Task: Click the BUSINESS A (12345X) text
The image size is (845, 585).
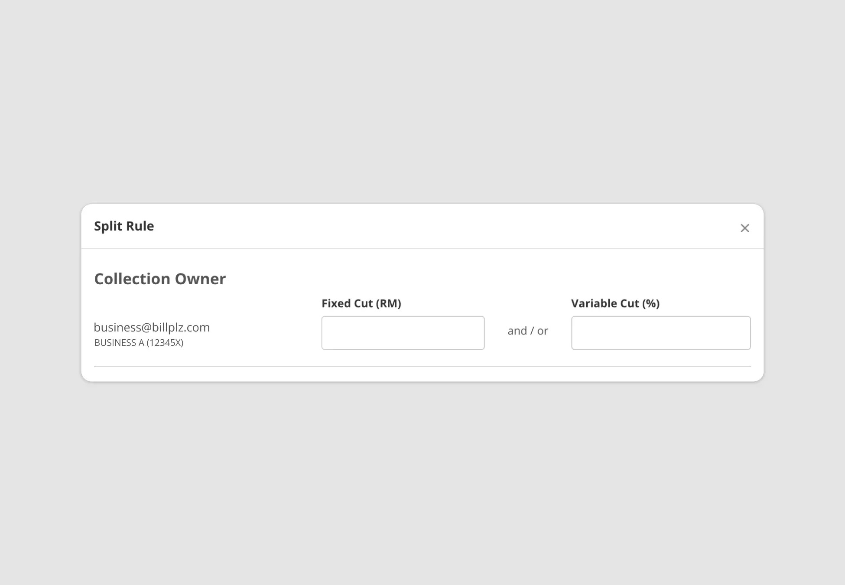Action: [x=139, y=342]
